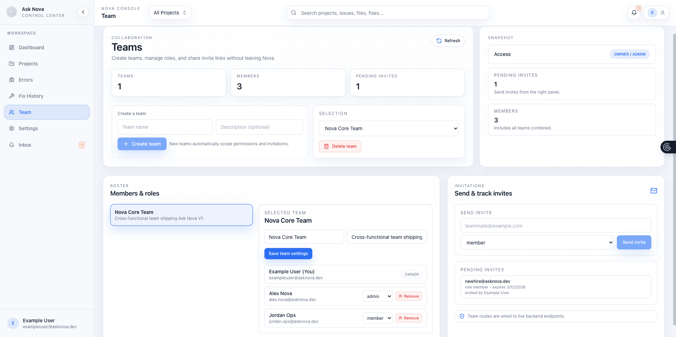Open the All Projects dropdown
Screen dimensions: 676x337
170,12
